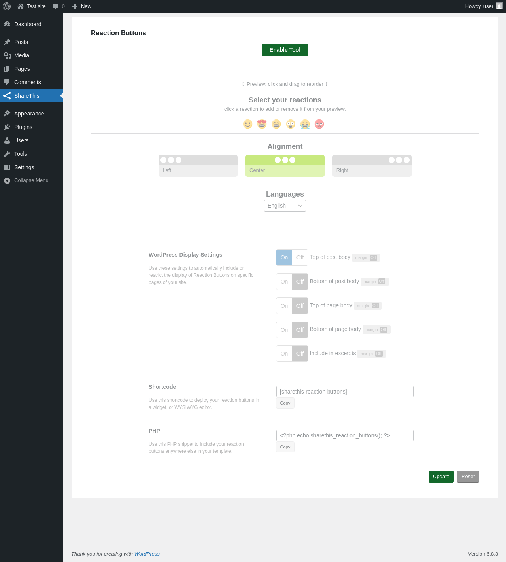This screenshot has width=506, height=562.
Task: Click the Media library icon
Action: click(x=7, y=55)
